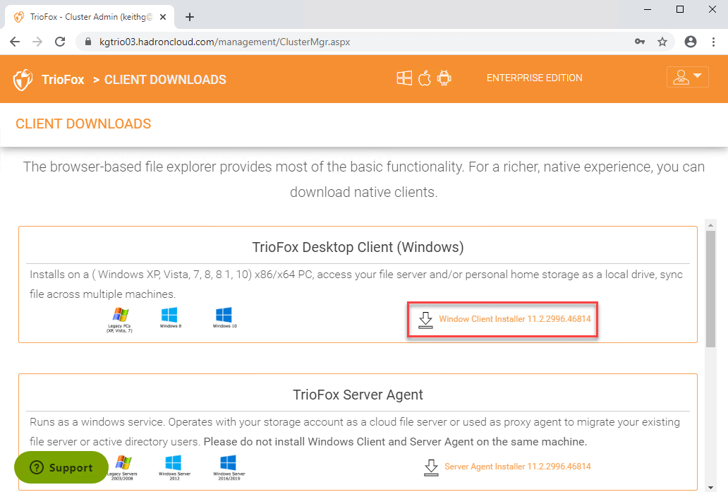This screenshot has height=492, width=728.
Task: Click the Window Client Installer download arrow icon
Action: coord(425,320)
